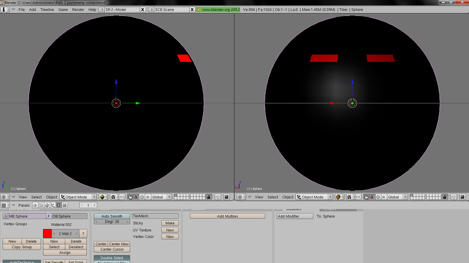
Task: Open right viewport Object Mode dropdown
Action: pyautogui.click(x=314, y=197)
